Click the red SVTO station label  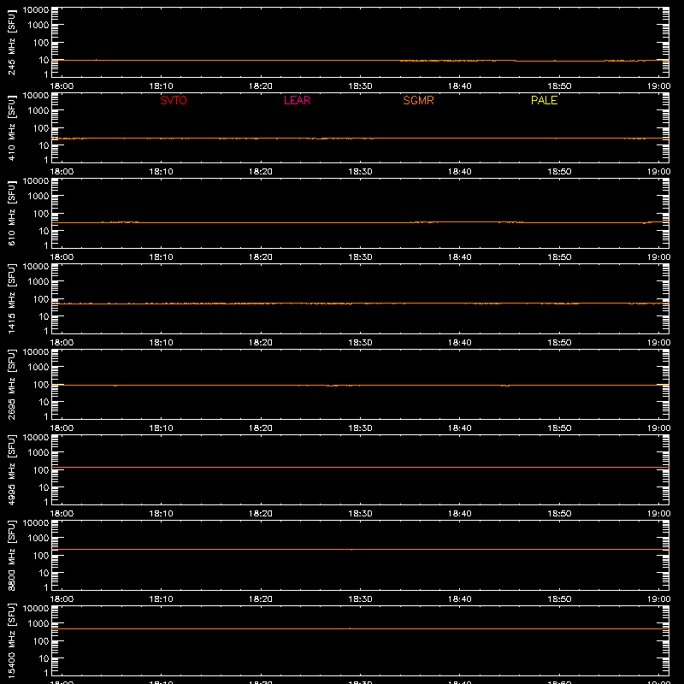pos(174,100)
